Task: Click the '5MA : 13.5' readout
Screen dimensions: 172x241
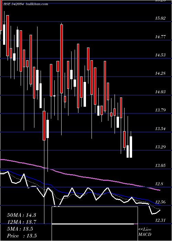Action: pyautogui.click(x=20, y=229)
